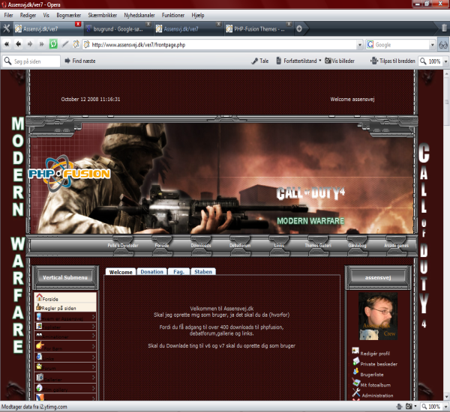Go back with the left arrow button
This screenshot has height=412, width=450.
18,44
